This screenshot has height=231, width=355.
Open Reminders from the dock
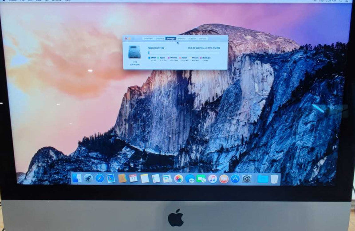[156, 179]
